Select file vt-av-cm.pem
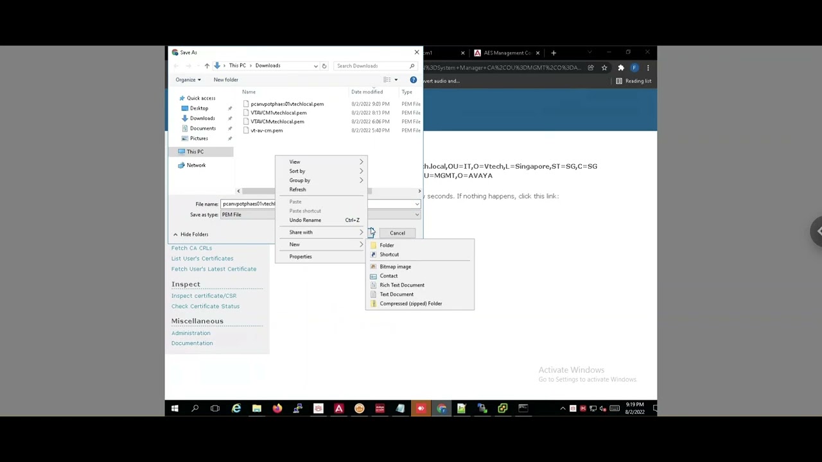822x462 pixels. [267, 130]
